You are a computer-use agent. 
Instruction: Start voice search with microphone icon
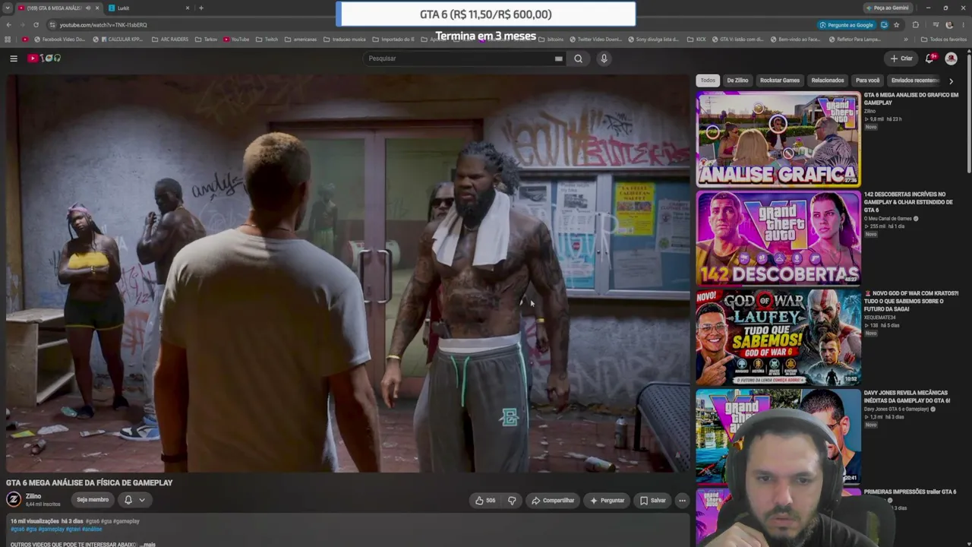click(x=604, y=58)
